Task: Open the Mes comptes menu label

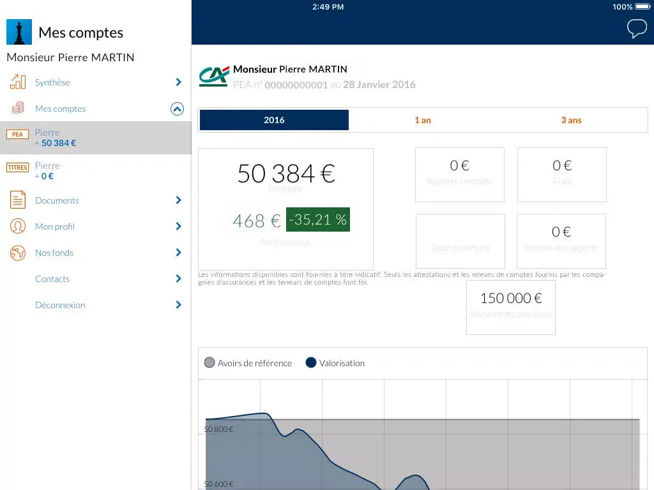Action: (61, 108)
